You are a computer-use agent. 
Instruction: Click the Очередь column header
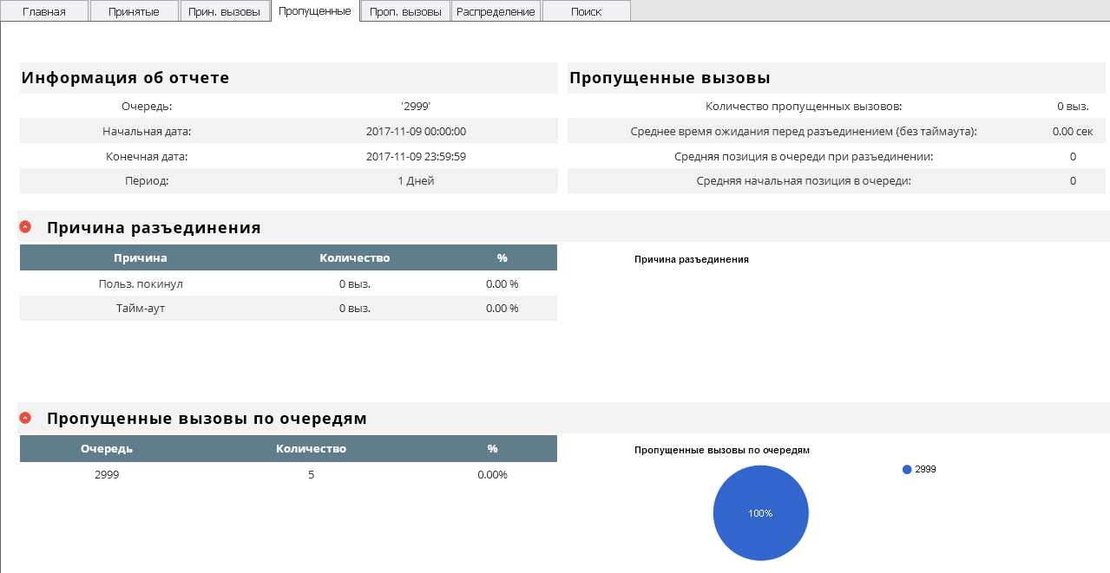coord(107,448)
